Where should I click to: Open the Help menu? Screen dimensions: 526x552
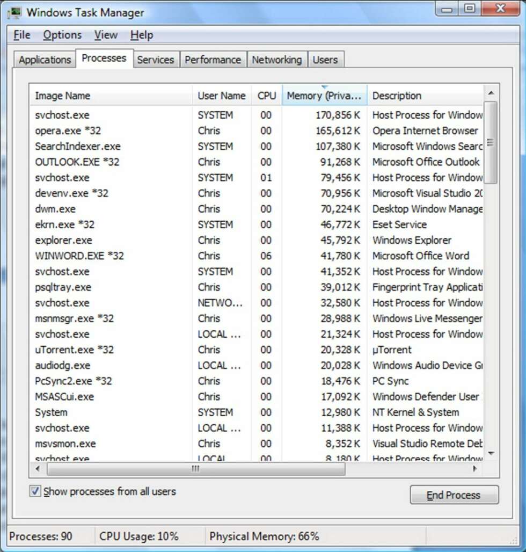tap(142, 35)
